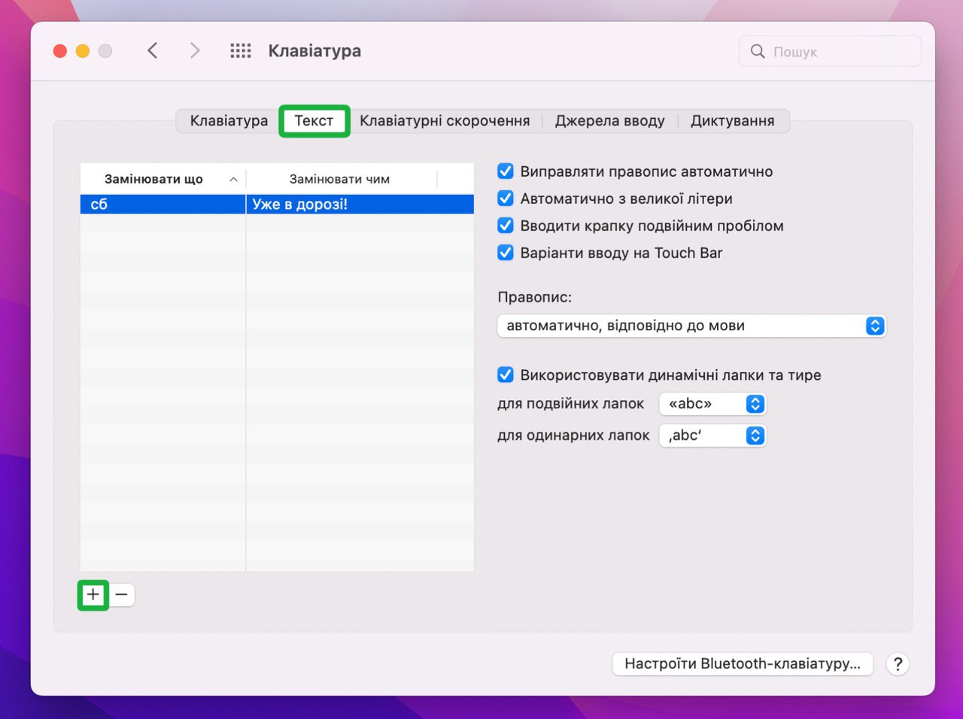Open the Диктування tab

pos(733,120)
